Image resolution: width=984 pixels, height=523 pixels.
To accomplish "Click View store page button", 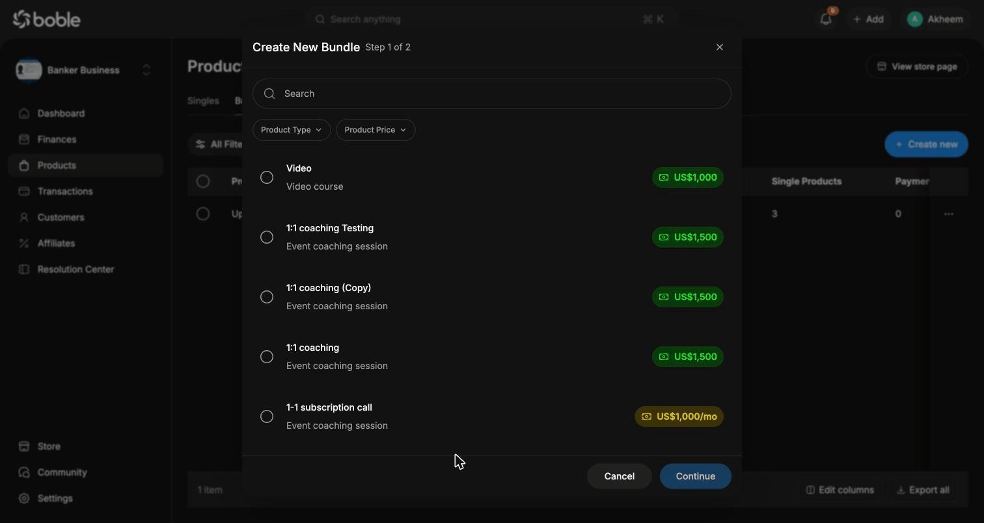I will click(x=917, y=66).
